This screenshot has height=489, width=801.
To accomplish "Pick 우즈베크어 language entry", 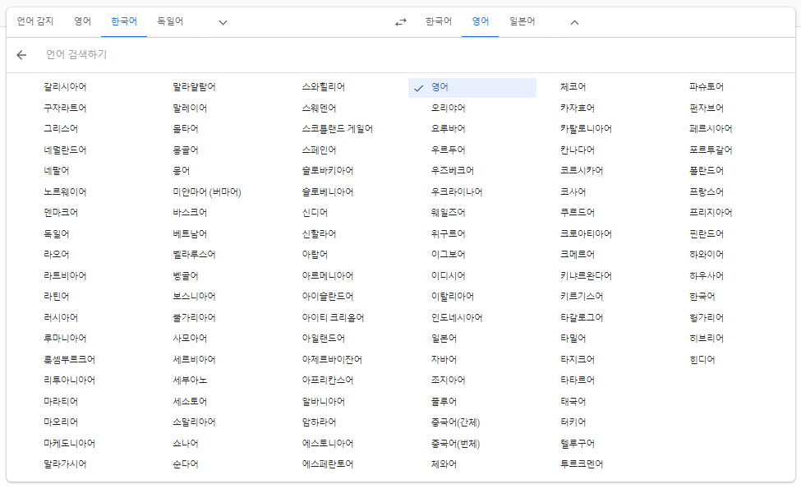I will pyautogui.click(x=453, y=171).
